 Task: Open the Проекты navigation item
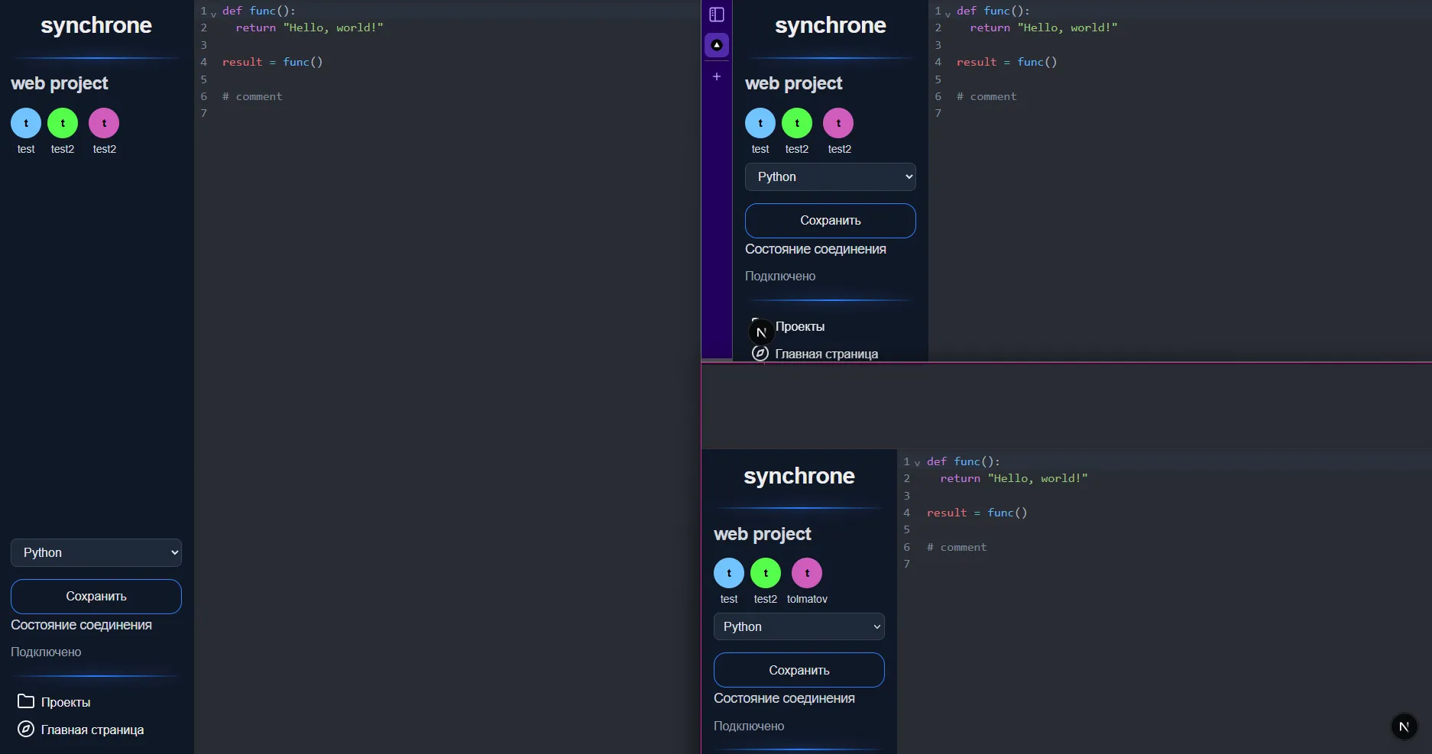pyautogui.click(x=65, y=701)
